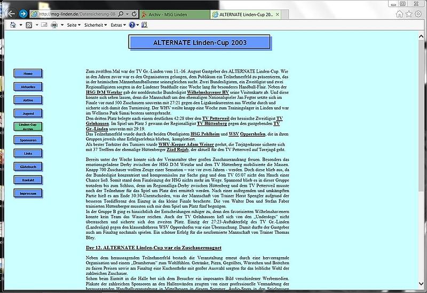427x293 pixels.
Task: Open the feeds dropdown arrow
Action: click(x=37, y=25)
